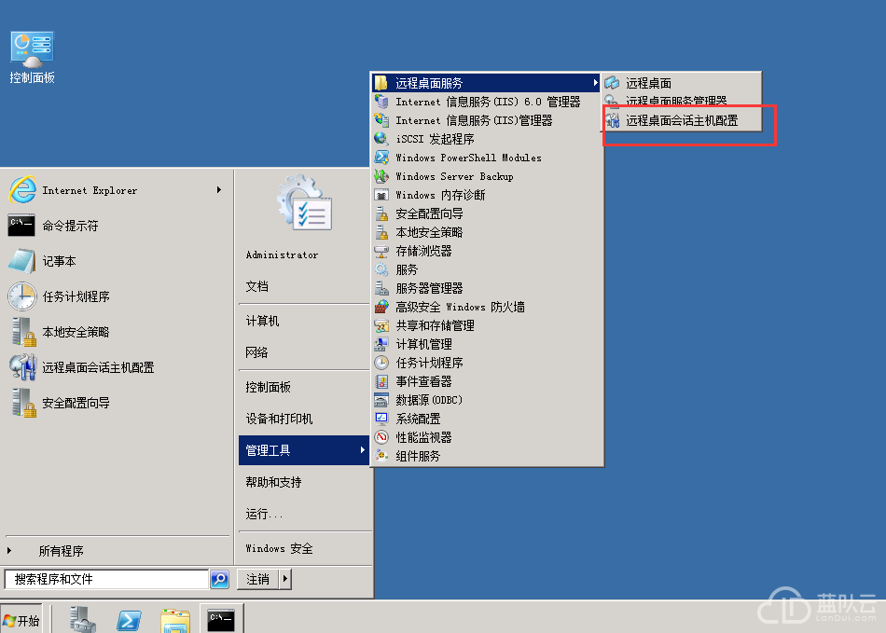Click the 记事本 notepad icon
886x633 pixels.
click(22, 261)
